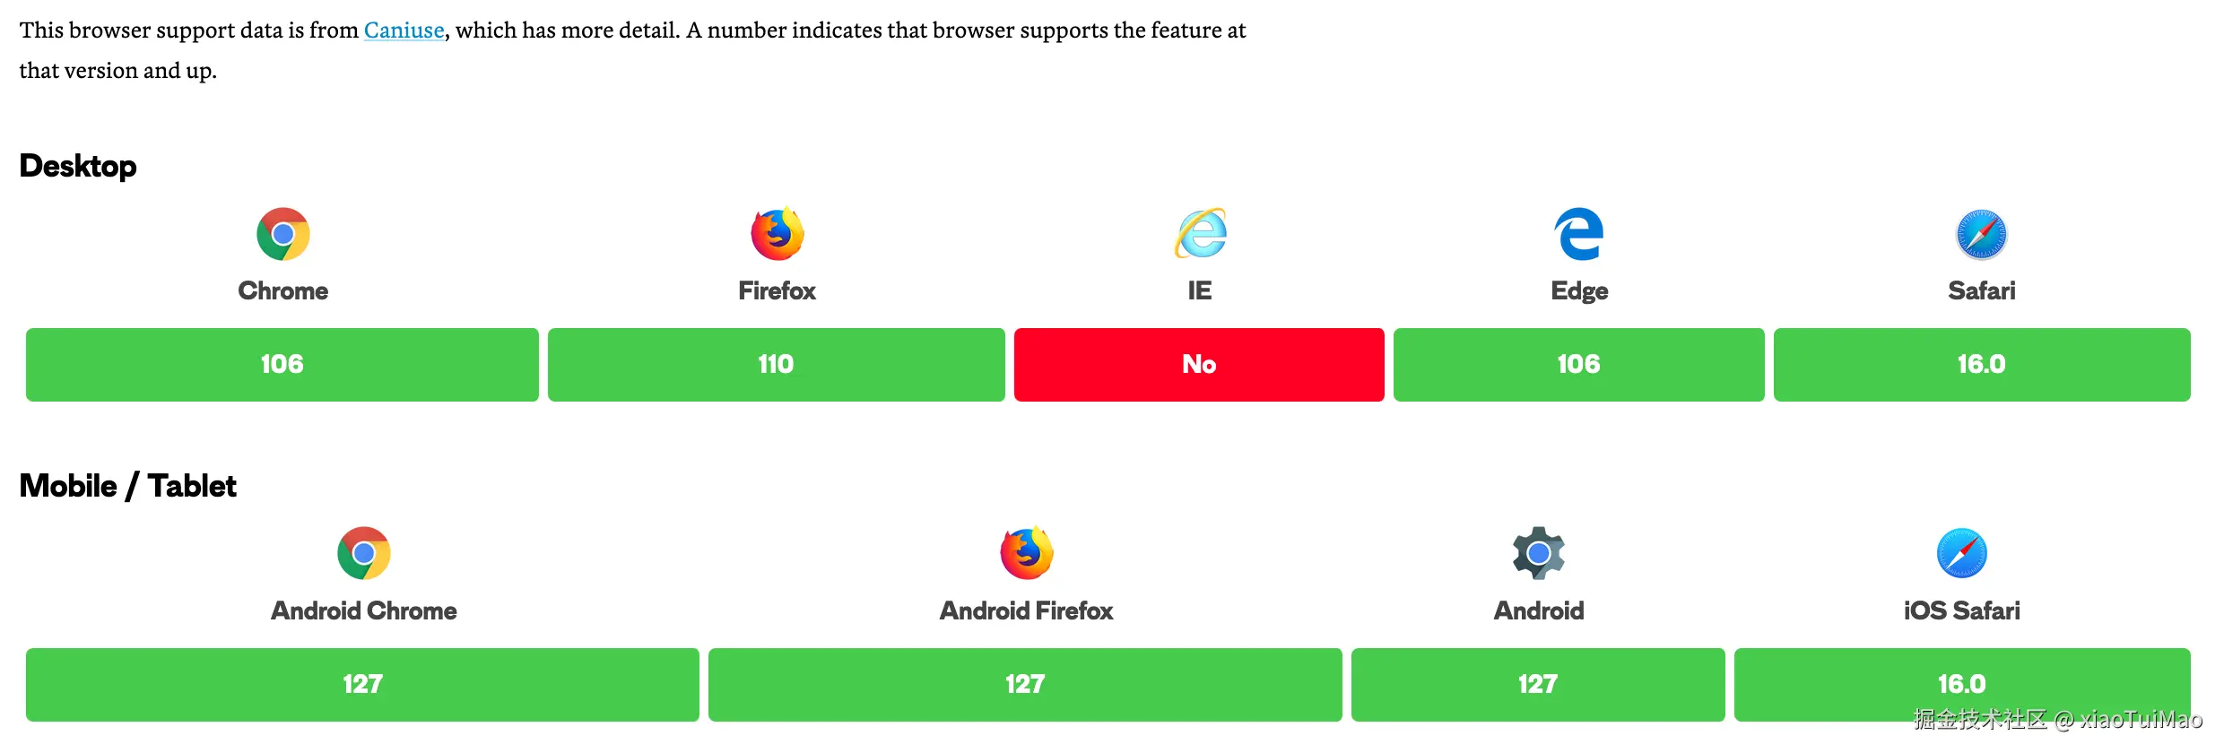Click the green Chrome 106 support bar
Viewport: 2224px width, 753px height.
(282, 365)
